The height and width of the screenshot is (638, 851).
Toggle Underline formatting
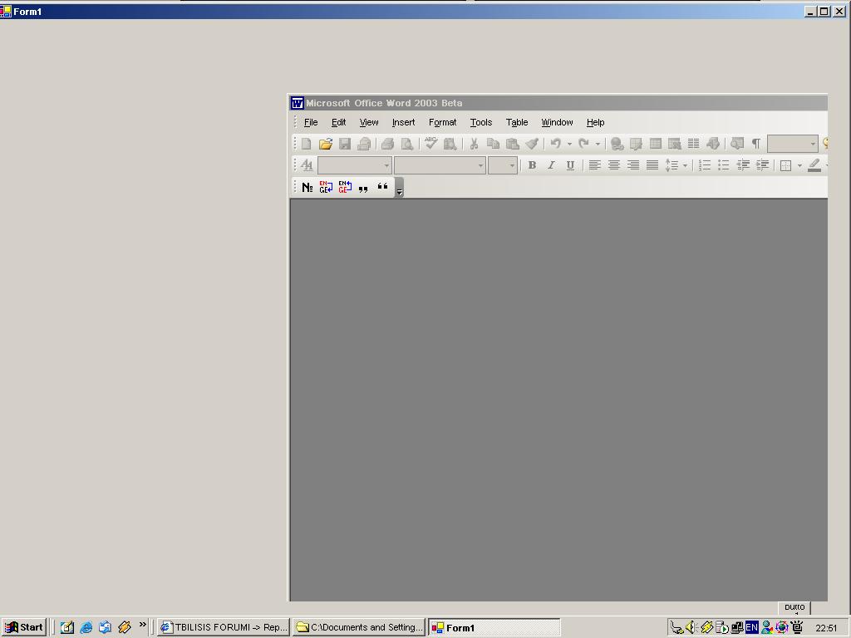(570, 165)
